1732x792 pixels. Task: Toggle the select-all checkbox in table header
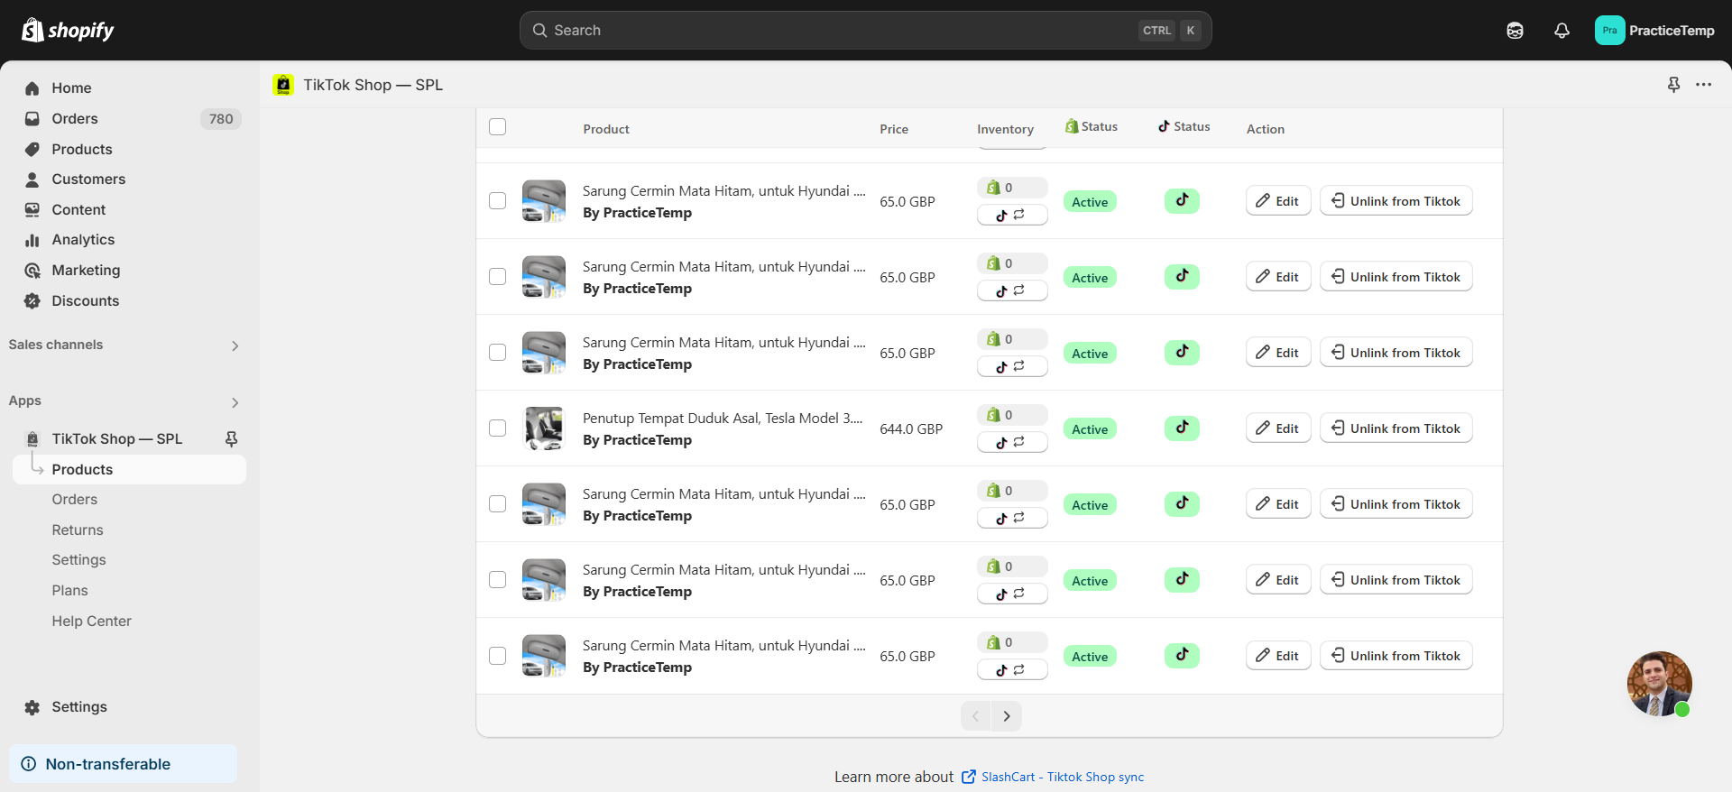[497, 126]
